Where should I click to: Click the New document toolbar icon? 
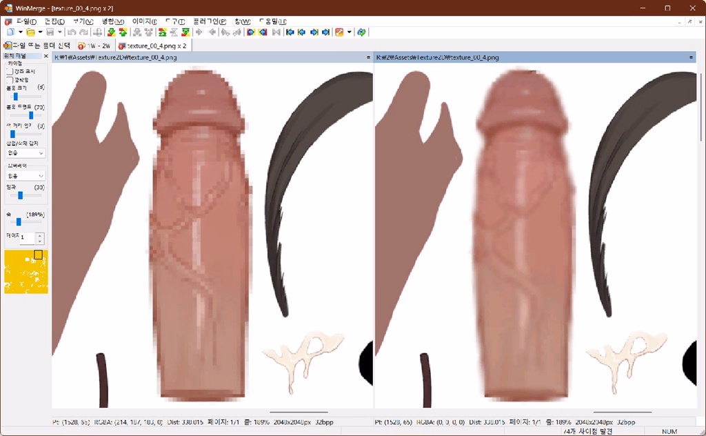pyautogui.click(x=10, y=32)
